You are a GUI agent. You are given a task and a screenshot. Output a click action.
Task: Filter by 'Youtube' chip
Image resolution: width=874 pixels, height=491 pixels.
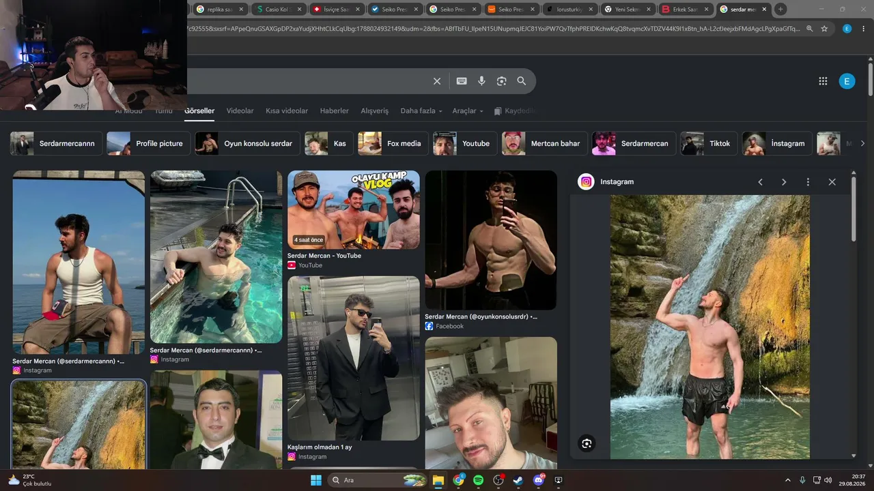[x=466, y=144]
